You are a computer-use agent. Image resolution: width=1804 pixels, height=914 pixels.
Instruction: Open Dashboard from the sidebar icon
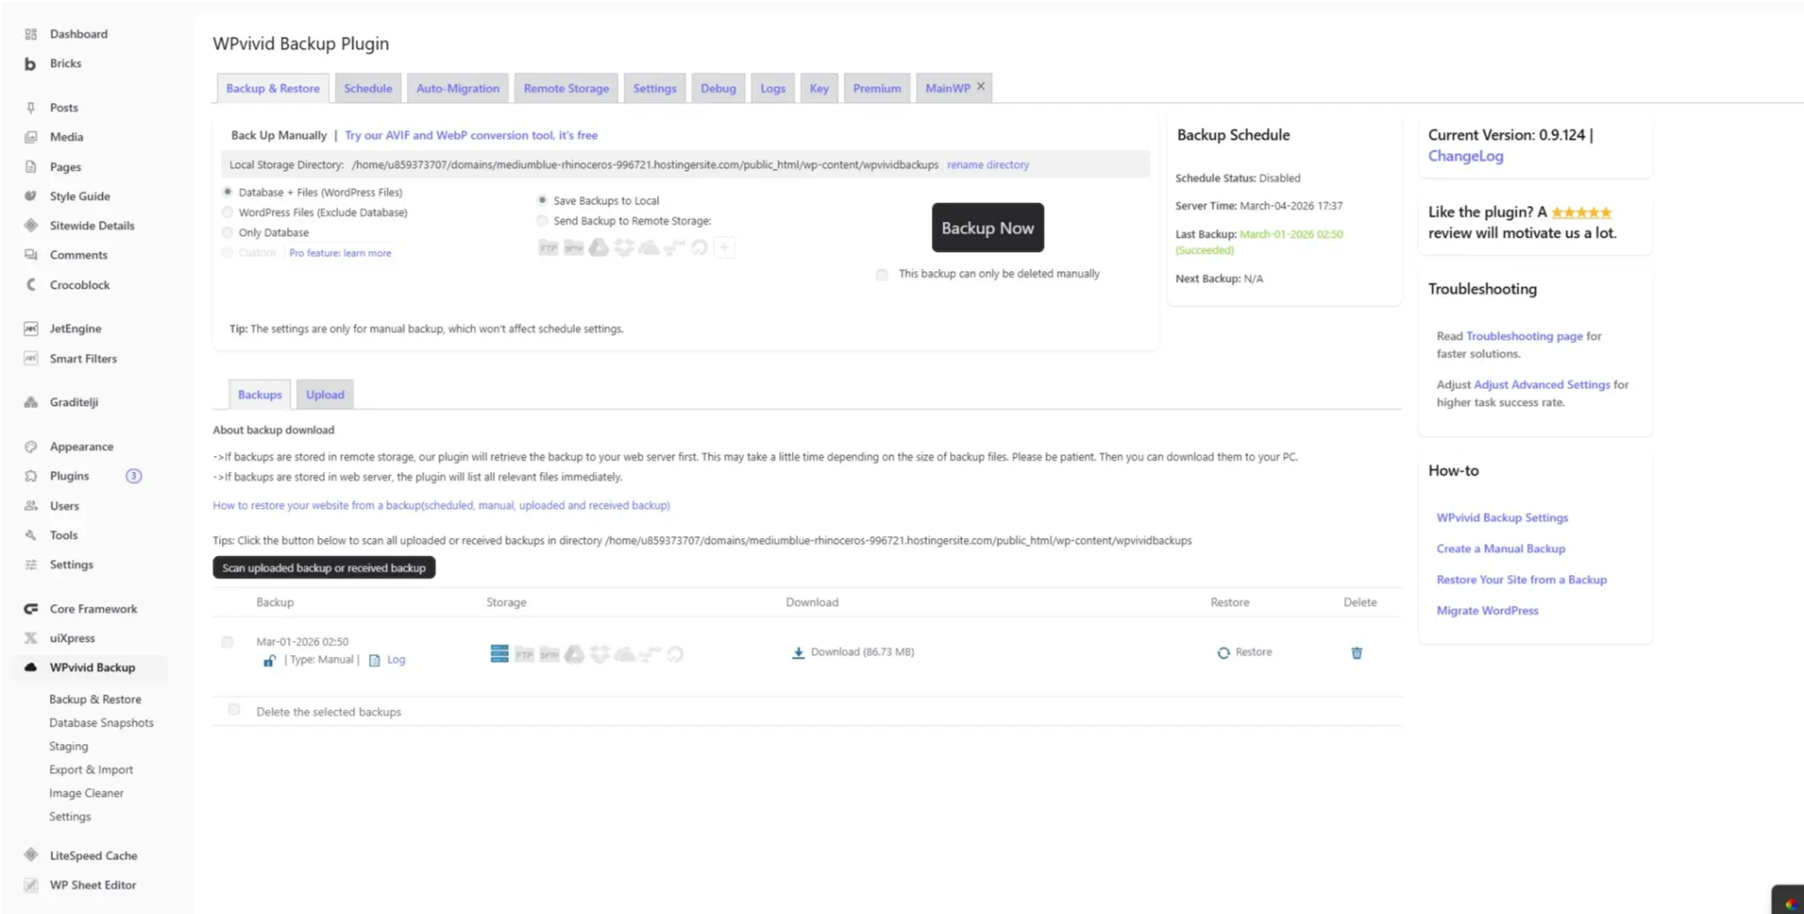(x=31, y=34)
